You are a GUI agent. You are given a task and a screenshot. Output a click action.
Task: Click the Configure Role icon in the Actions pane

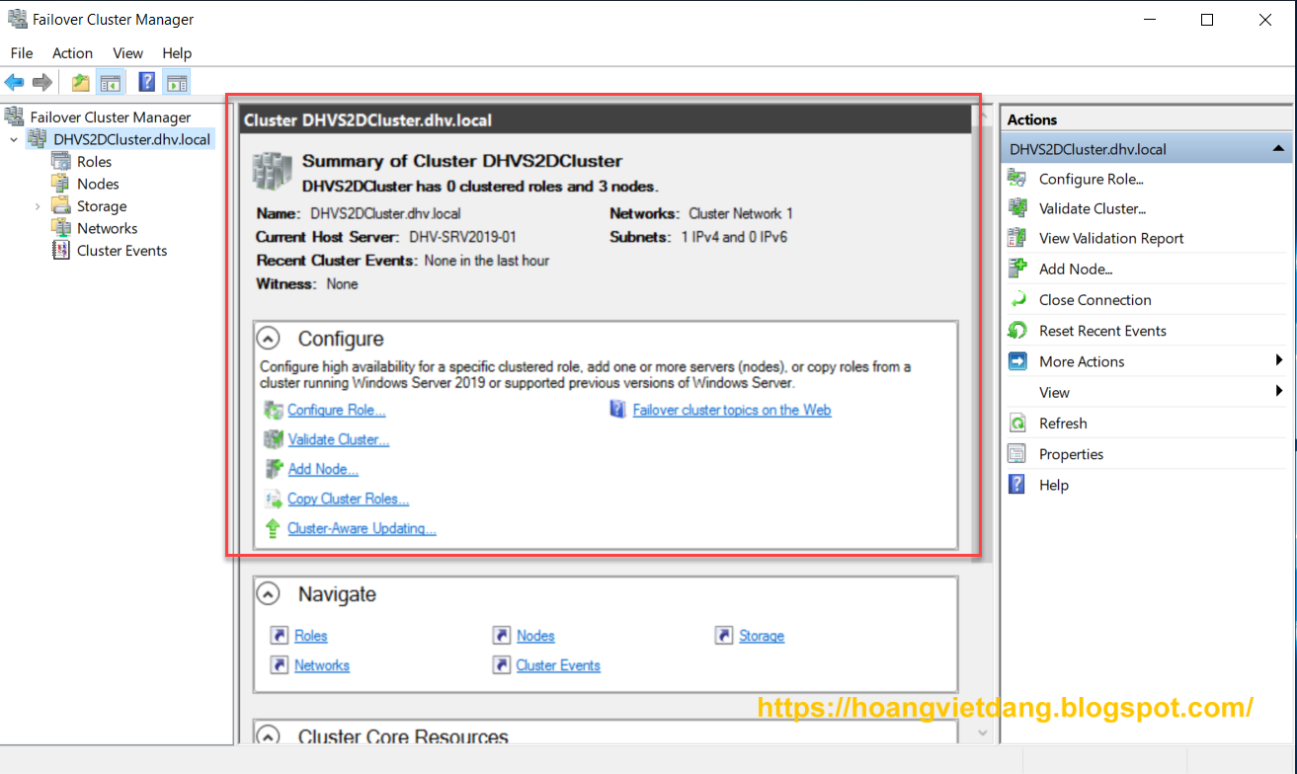pos(1017,178)
